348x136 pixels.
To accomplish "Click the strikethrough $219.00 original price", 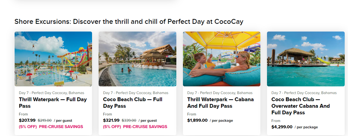I will tap(45, 120).
